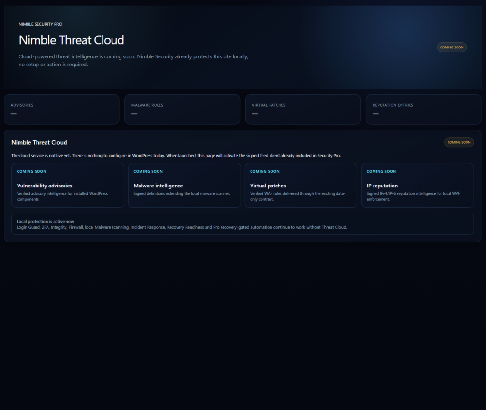Click the dash value under Malware Rules
The width and height of the screenshot is (486, 410).
tap(134, 114)
